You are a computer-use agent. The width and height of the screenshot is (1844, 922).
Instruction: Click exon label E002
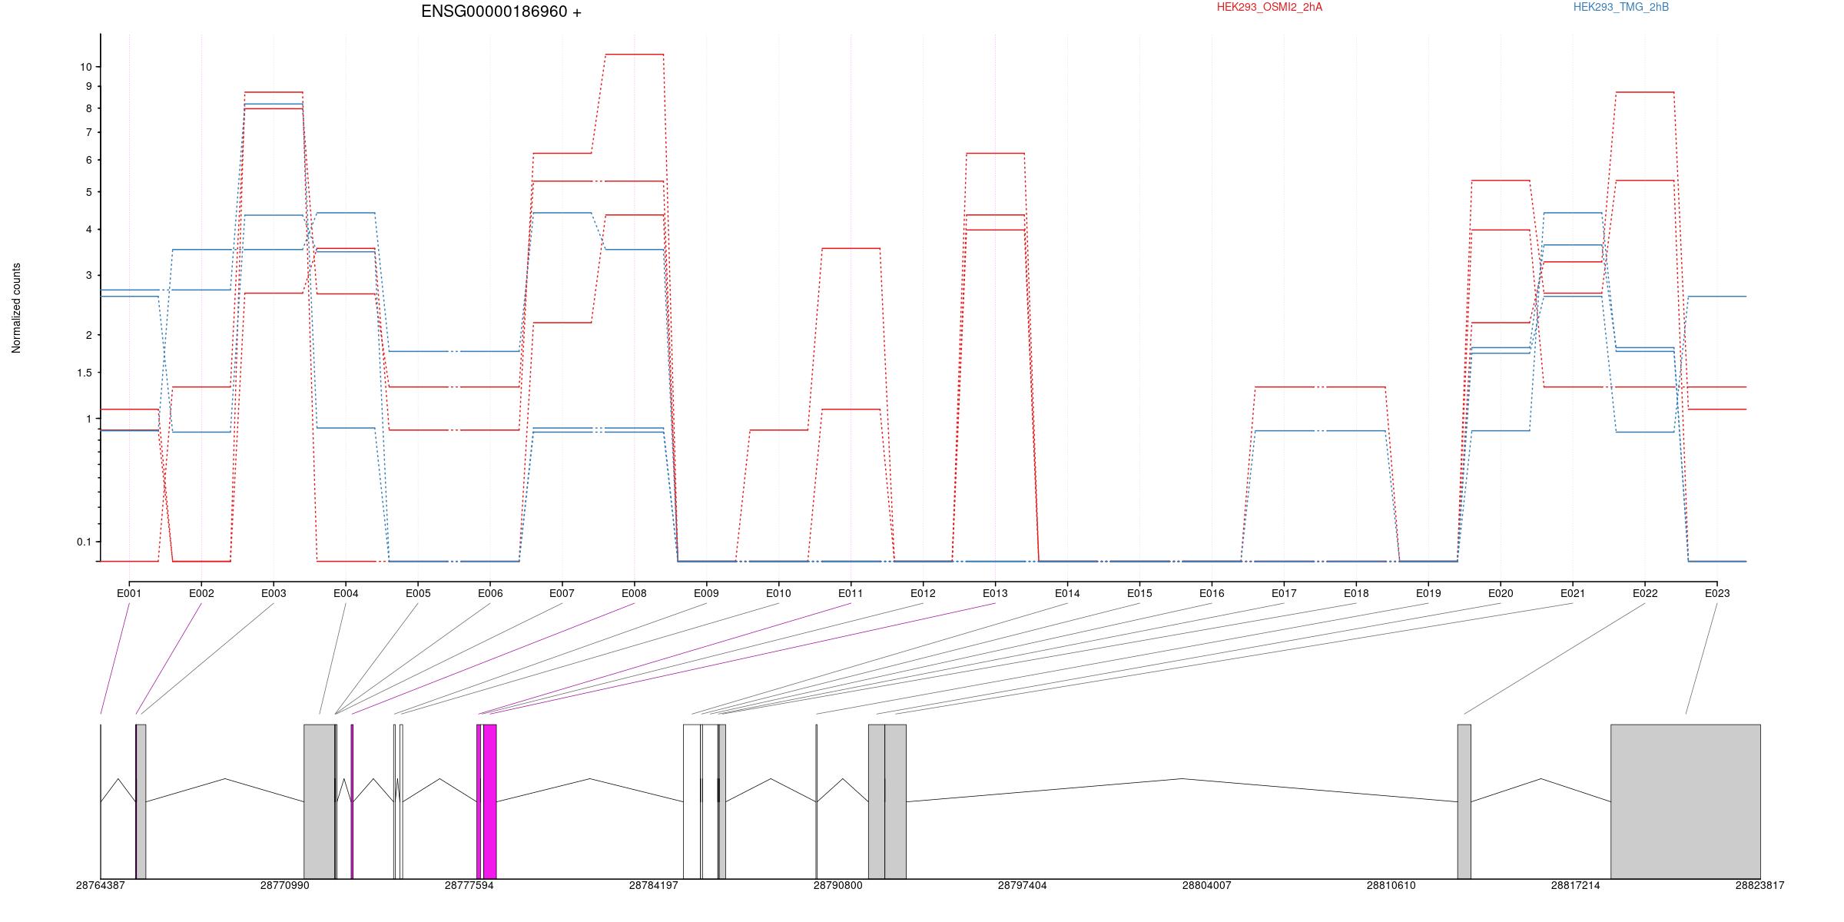click(201, 593)
